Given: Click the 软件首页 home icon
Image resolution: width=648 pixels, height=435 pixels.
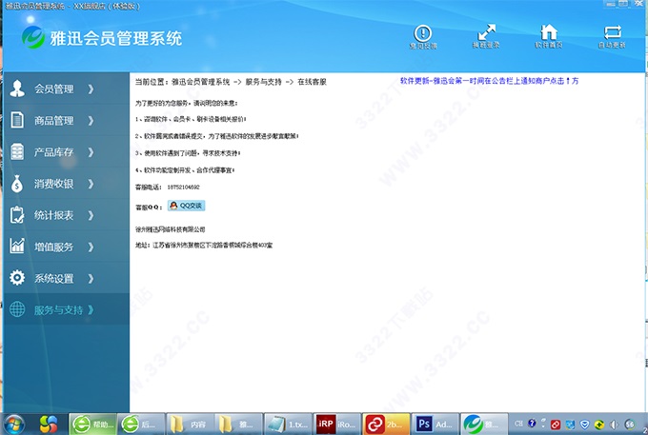Looking at the screenshot, I should tap(548, 31).
